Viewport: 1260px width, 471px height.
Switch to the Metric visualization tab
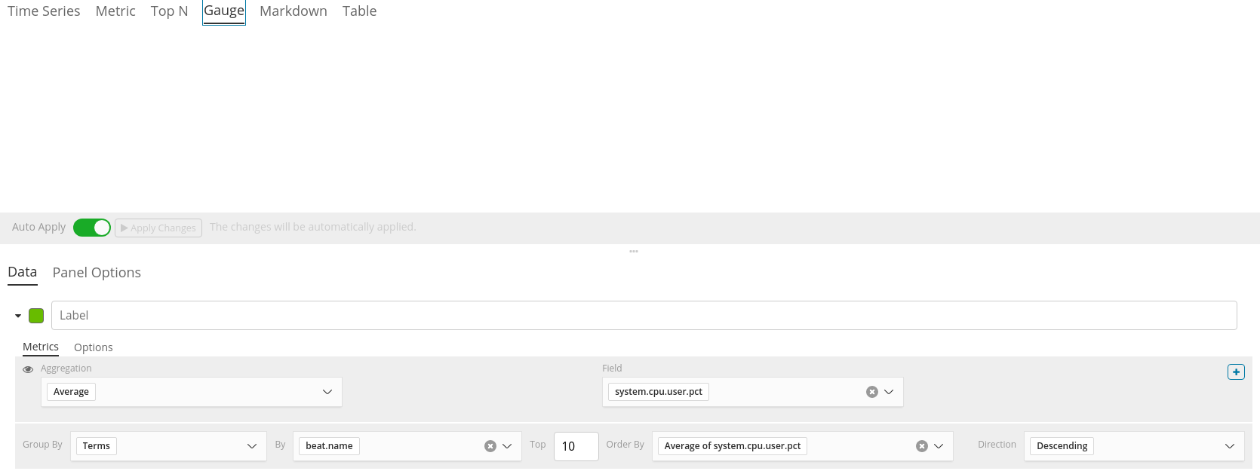(115, 11)
